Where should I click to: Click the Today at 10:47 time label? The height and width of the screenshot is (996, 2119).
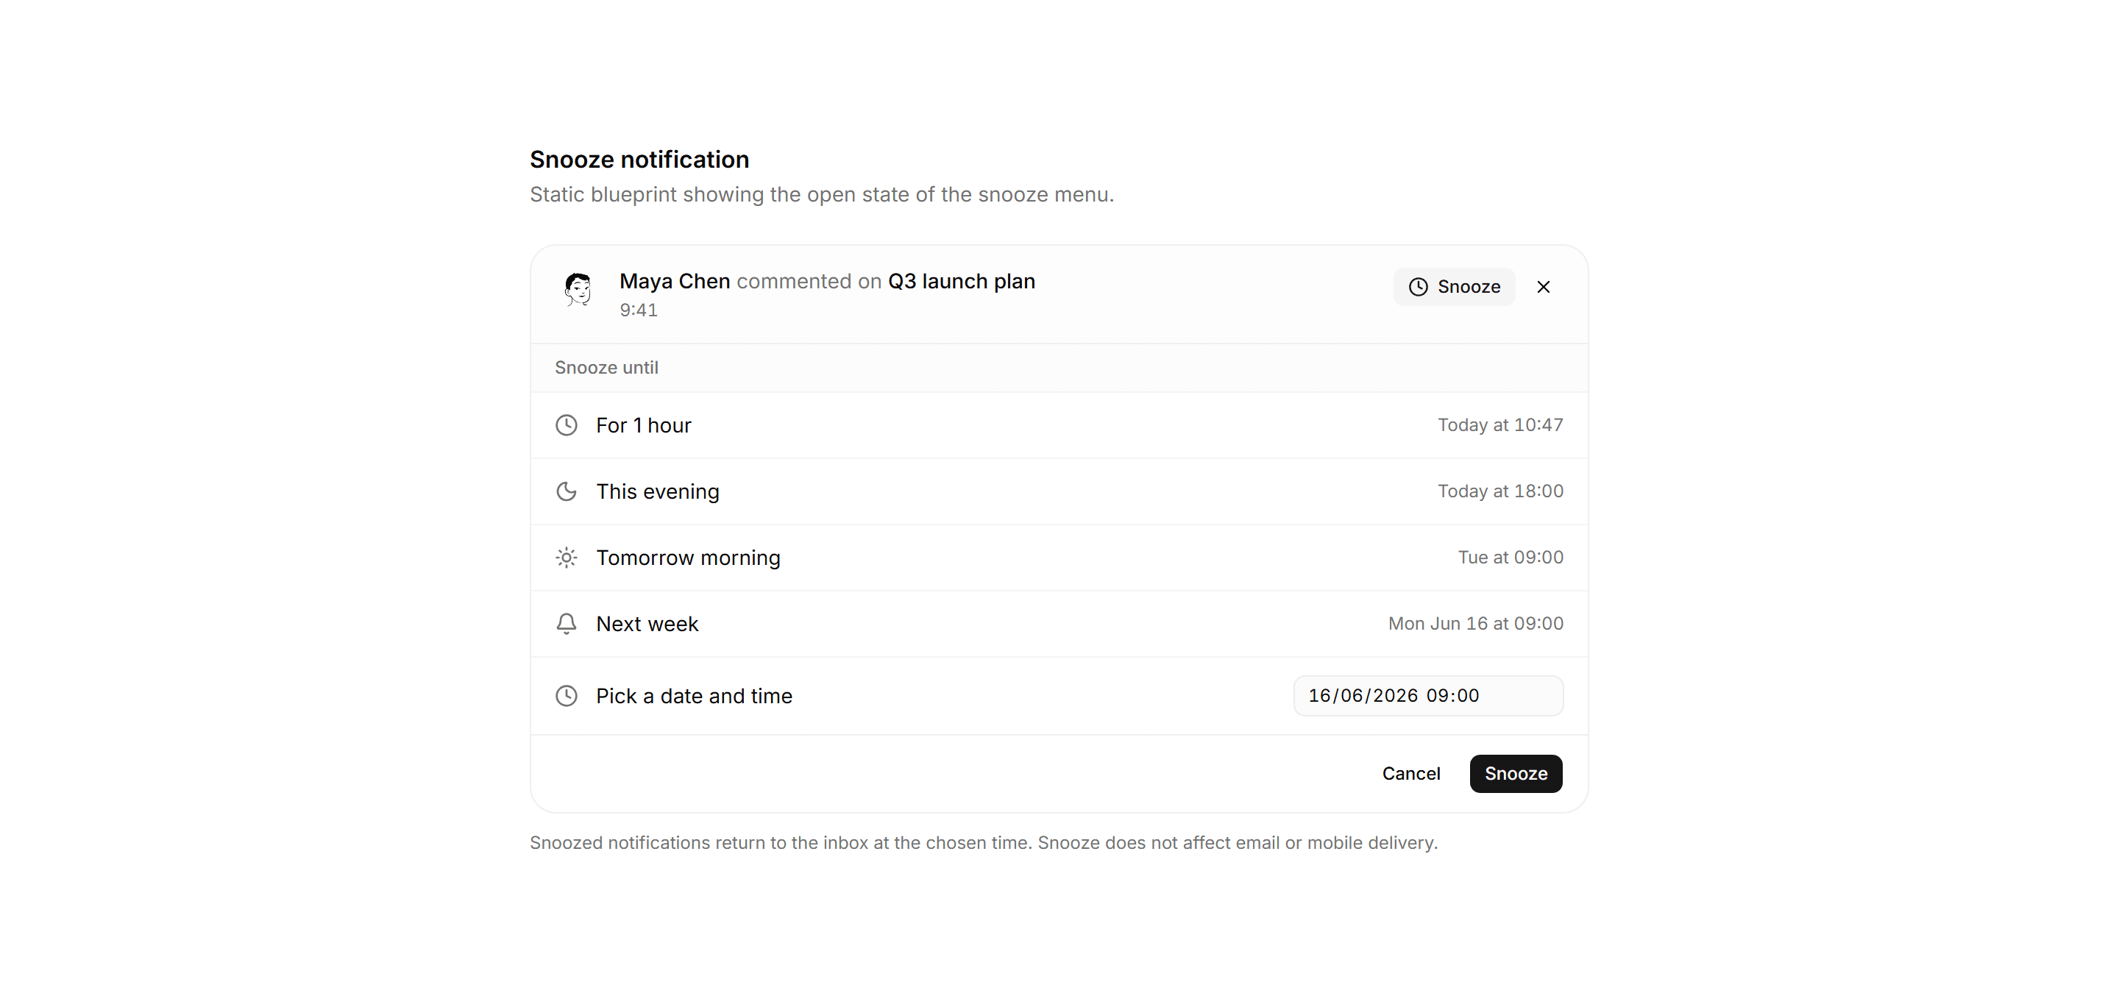(1500, 425)
